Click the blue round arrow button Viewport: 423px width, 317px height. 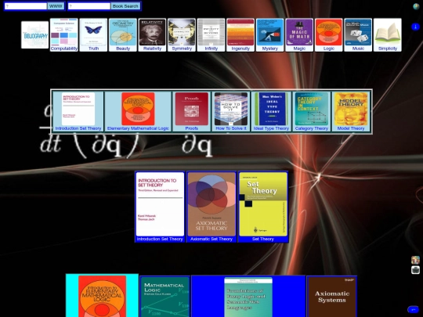pyautogui.click(x=415, y=27)
